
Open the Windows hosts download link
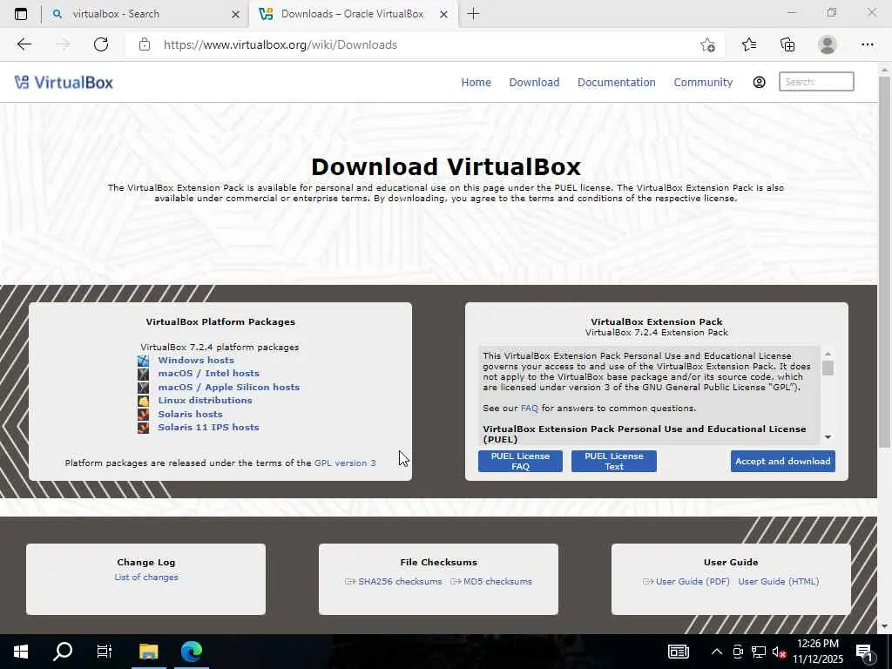[196, 360]
